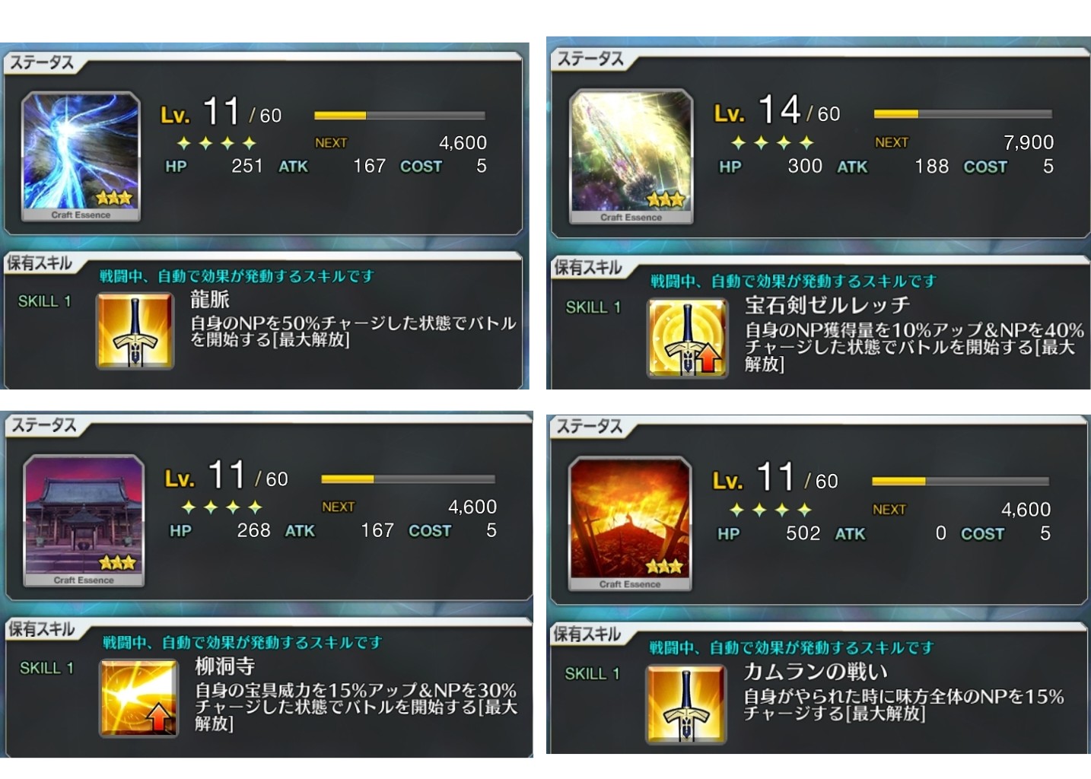1091x779 pixels.
Task: Select the 保有スキル tab above 柳洞寺
Action: (x=42, y=629)
